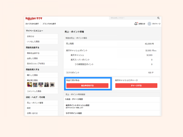Open the 楽天ポイント/キャッシュ履歴 row
183x137 pixels.
(112, 106)
